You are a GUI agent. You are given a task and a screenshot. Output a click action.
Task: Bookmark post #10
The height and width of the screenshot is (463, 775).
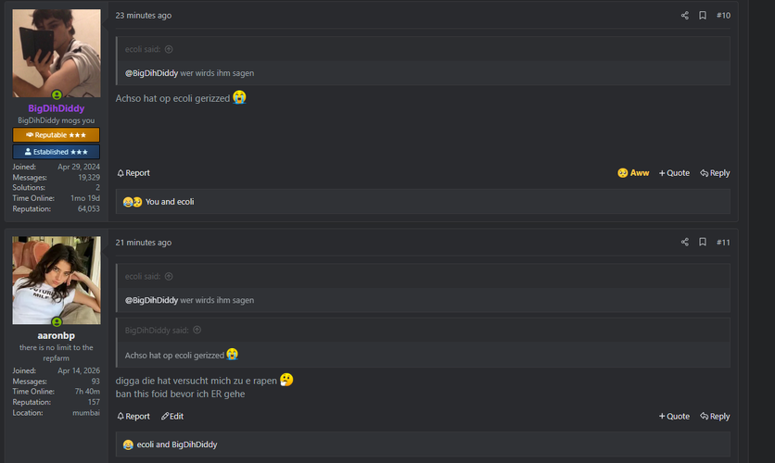[x=703, y=16]
